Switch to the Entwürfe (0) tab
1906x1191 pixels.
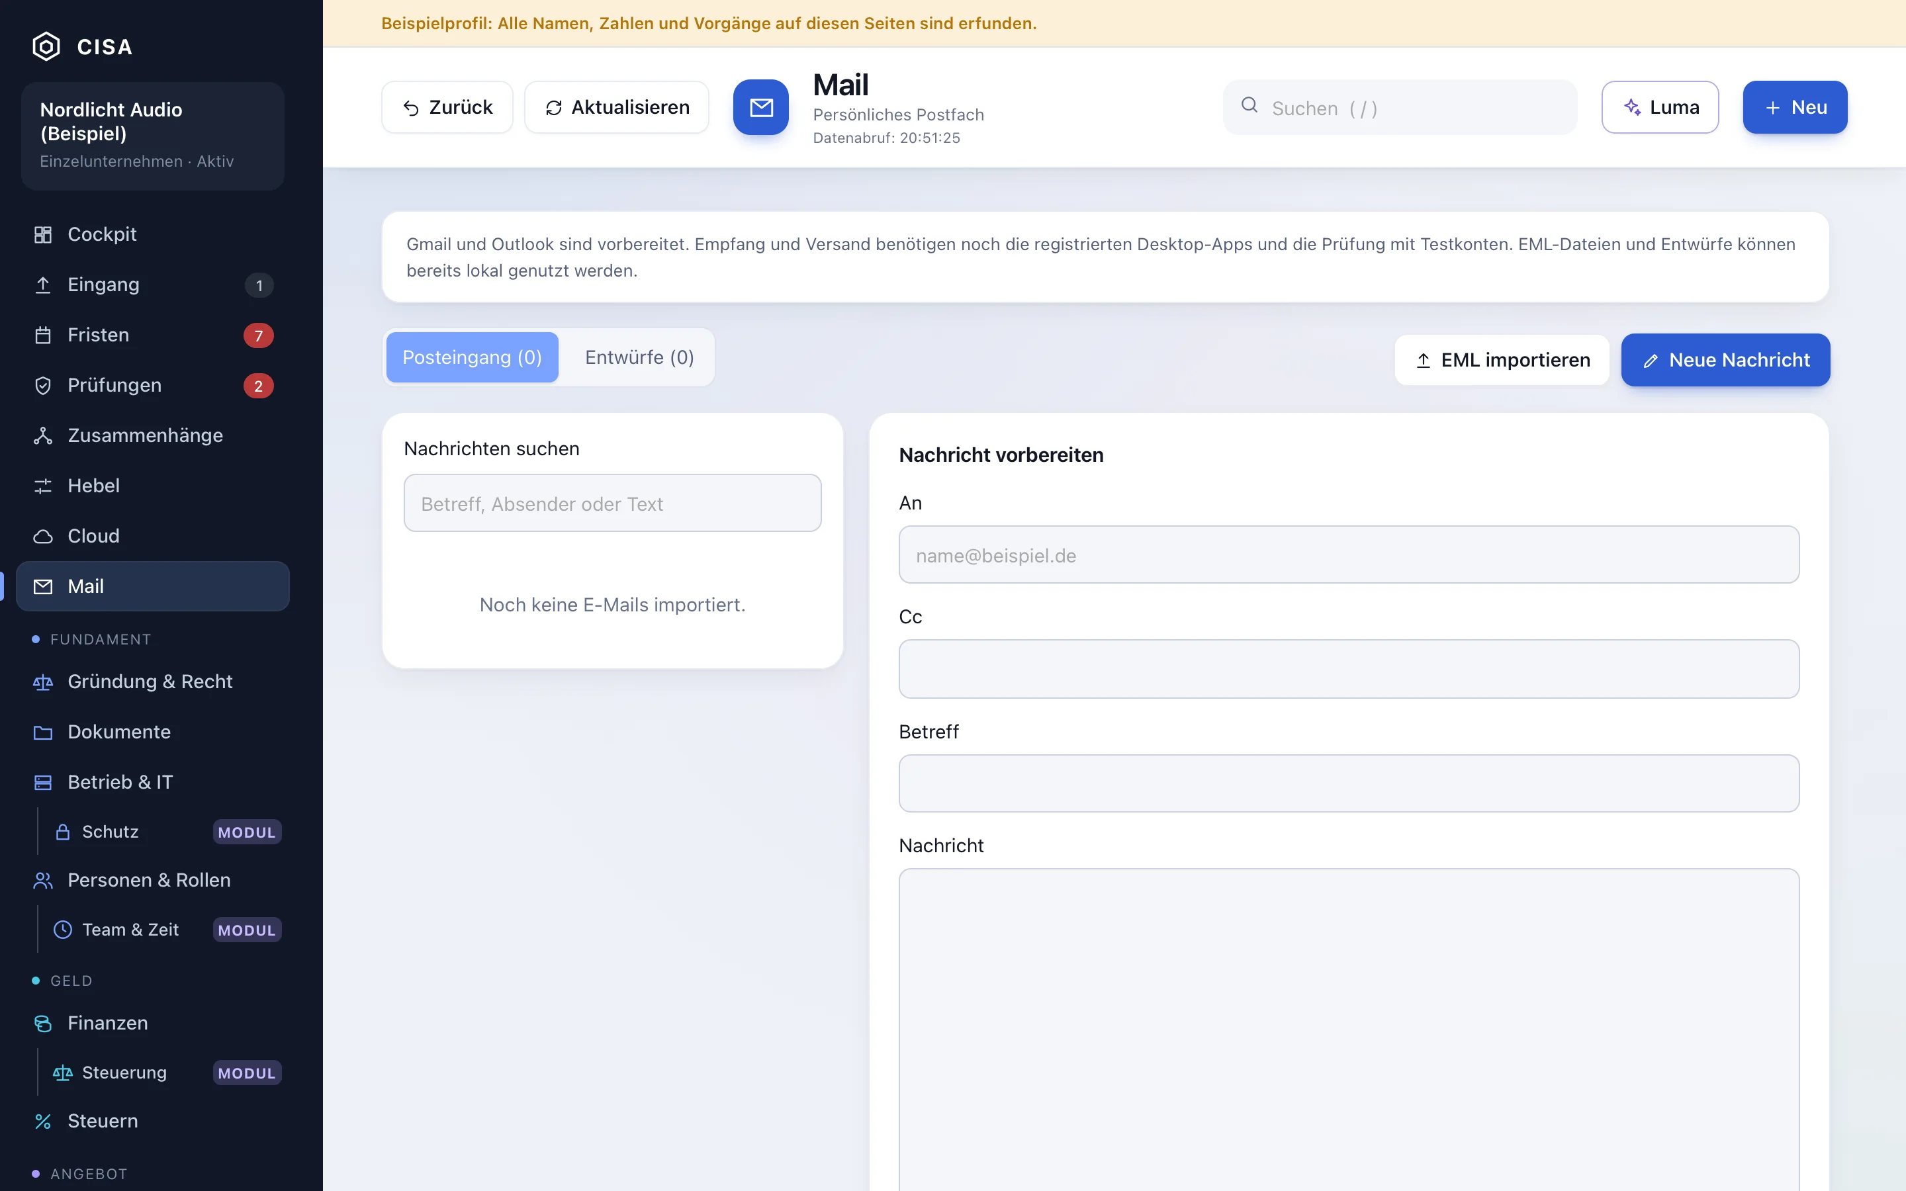[x=639, y=357]
